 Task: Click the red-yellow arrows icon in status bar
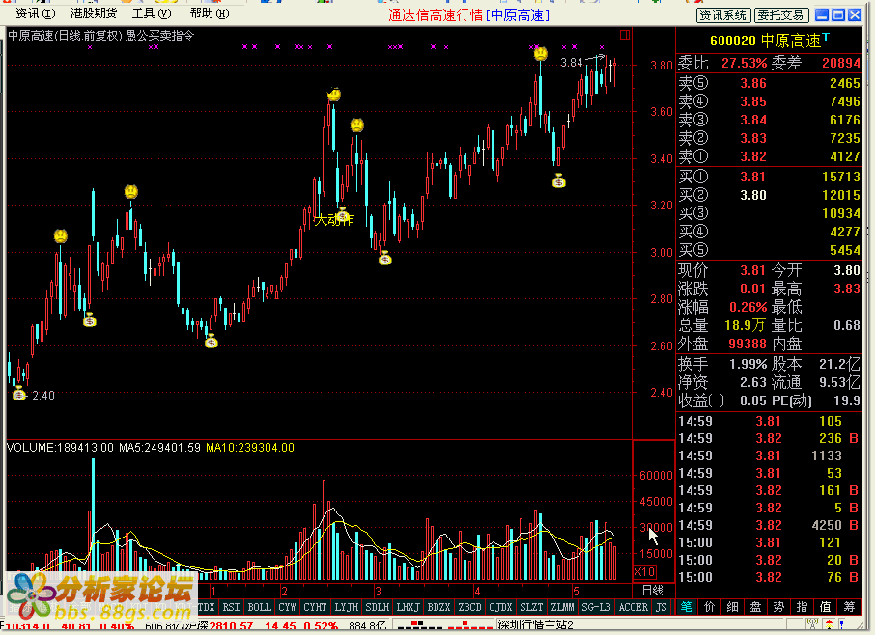tap(829, 624)
